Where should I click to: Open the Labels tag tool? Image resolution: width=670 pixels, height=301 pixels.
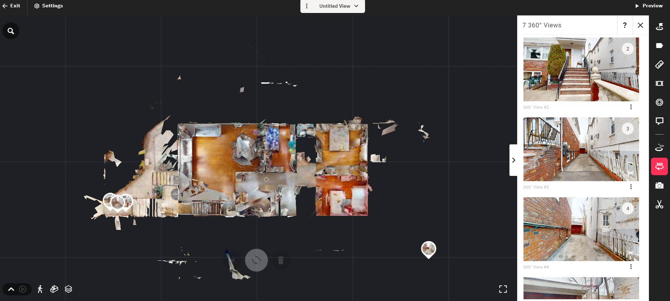pyautogui.click(x=659, y=46)
